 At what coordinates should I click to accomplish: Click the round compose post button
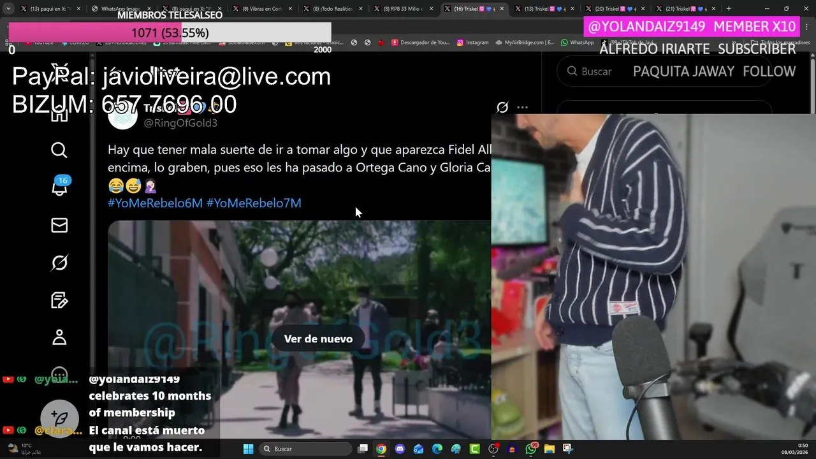[x=59, y=418]
